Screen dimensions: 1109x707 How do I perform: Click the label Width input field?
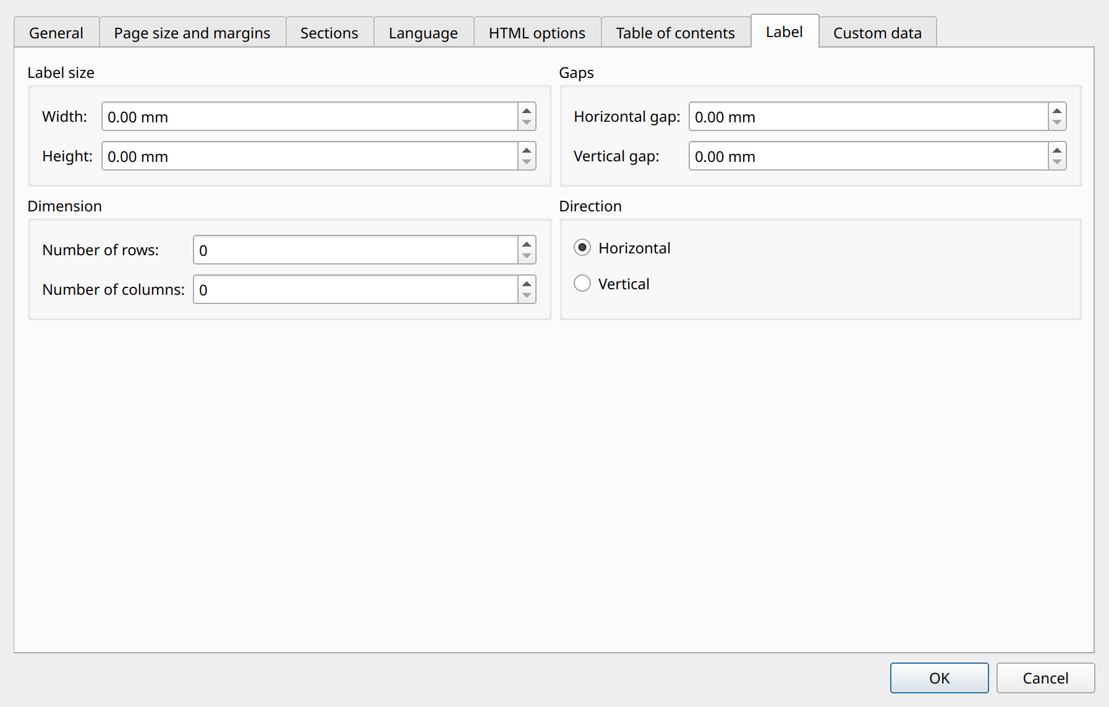tap(310, 116)
